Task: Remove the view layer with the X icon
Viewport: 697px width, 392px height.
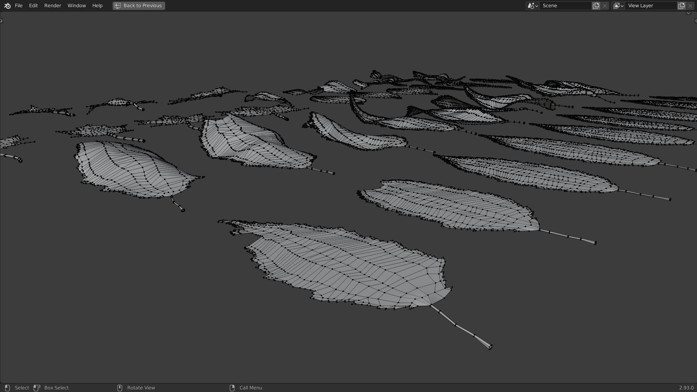Action: pos(690,5)
